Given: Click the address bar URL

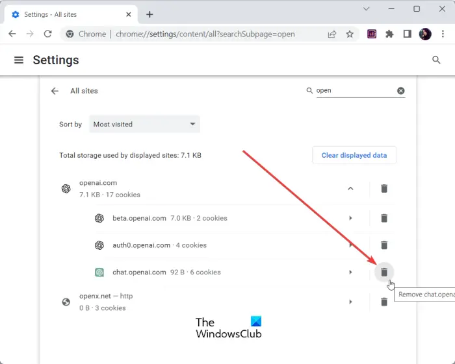Looking at the screenshot, I should [205, 34].
